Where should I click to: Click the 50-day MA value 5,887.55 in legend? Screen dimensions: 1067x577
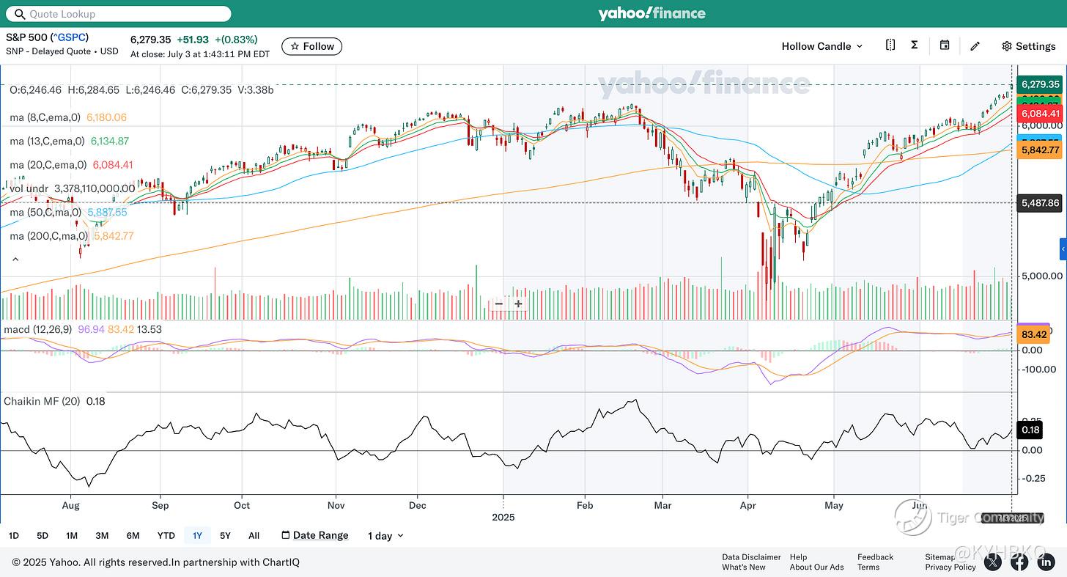point(107,213)
